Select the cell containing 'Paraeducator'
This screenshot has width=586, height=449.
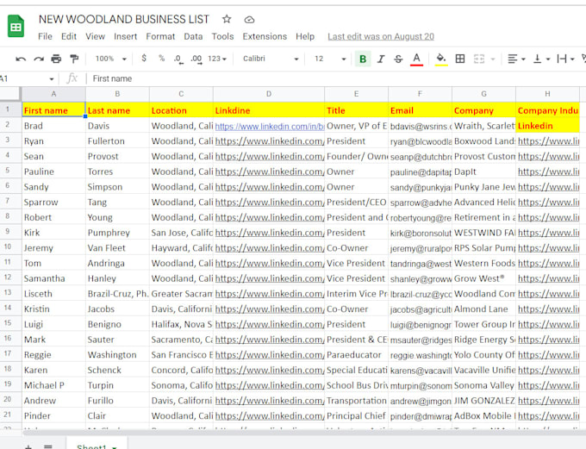(x=356, y=355)
